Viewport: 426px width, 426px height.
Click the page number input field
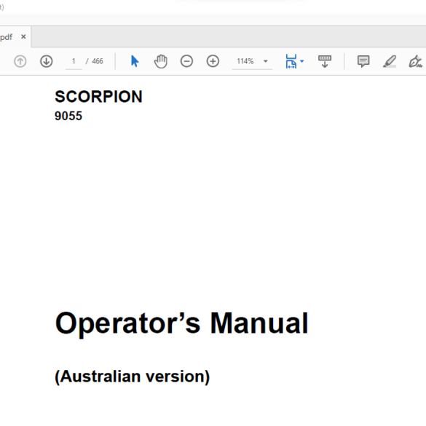pos(74,61)
